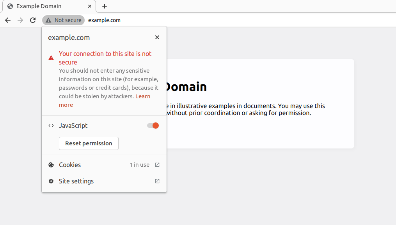Click the cookie icon
Viewport: 396px width, 225px height.
pos(51,165)
